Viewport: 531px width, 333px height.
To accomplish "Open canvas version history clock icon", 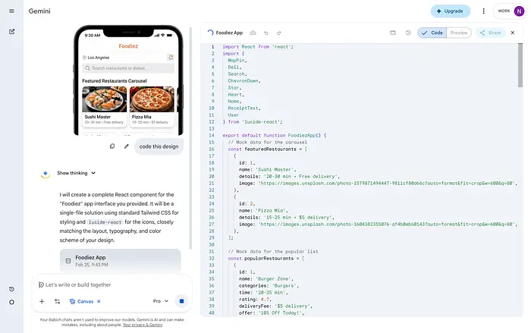I will click(408, 33).
